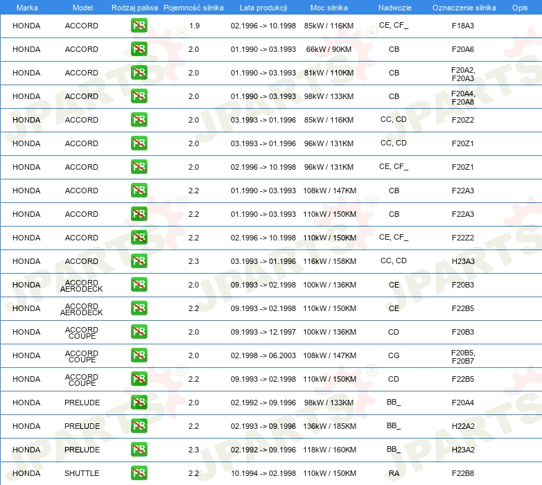Click the power value 118kW / 160KM
The height and width of the screenshot is (485, 542).
[329, 450]
